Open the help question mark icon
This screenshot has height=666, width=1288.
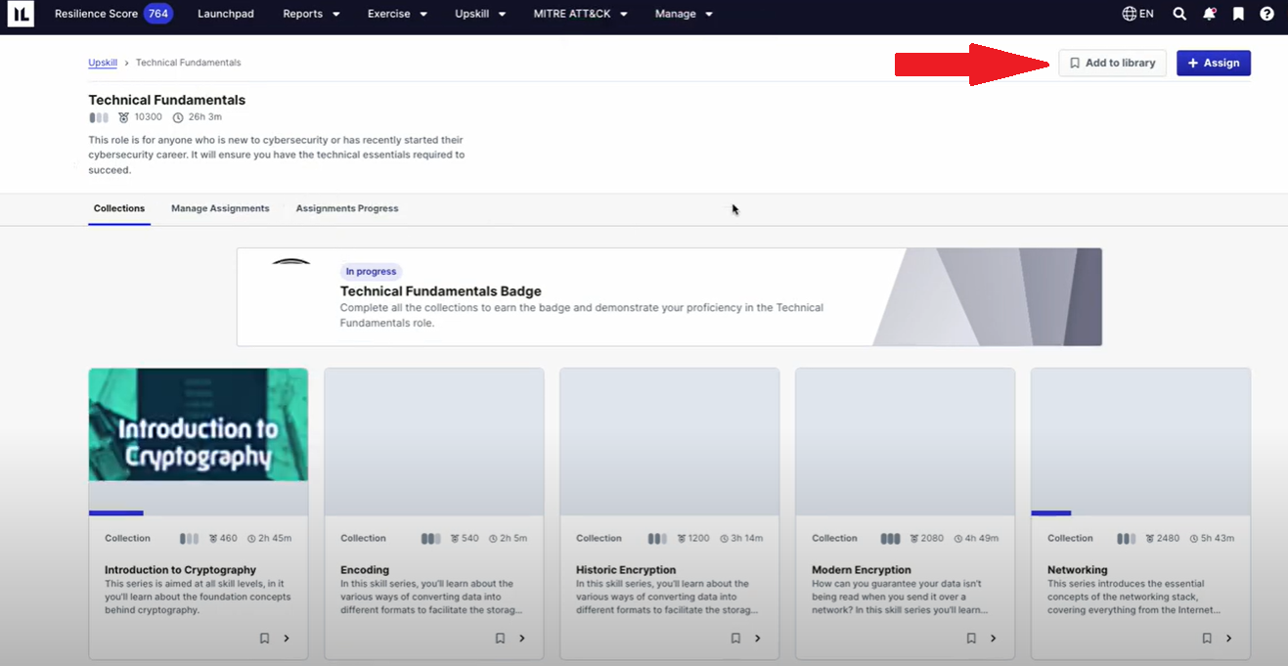coord(1266,14)
